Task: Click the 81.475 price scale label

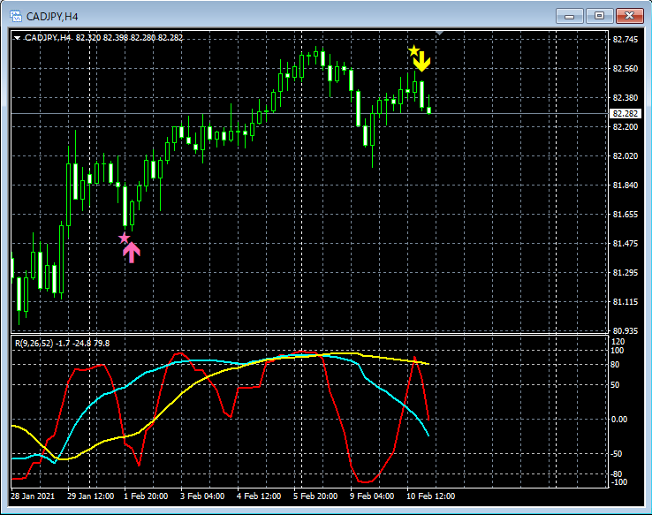Action: point(625,244)
